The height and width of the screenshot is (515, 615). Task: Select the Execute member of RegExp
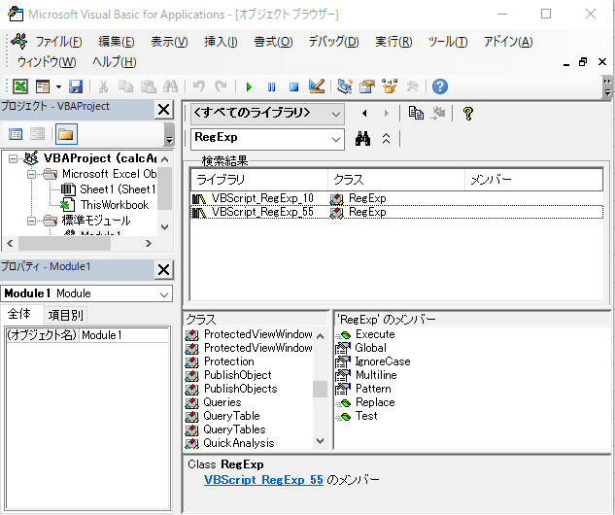coord(375,334)
